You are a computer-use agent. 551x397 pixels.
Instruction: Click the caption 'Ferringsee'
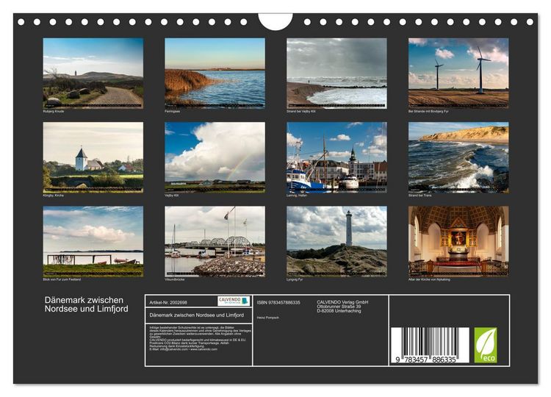[x=172, y=111]
